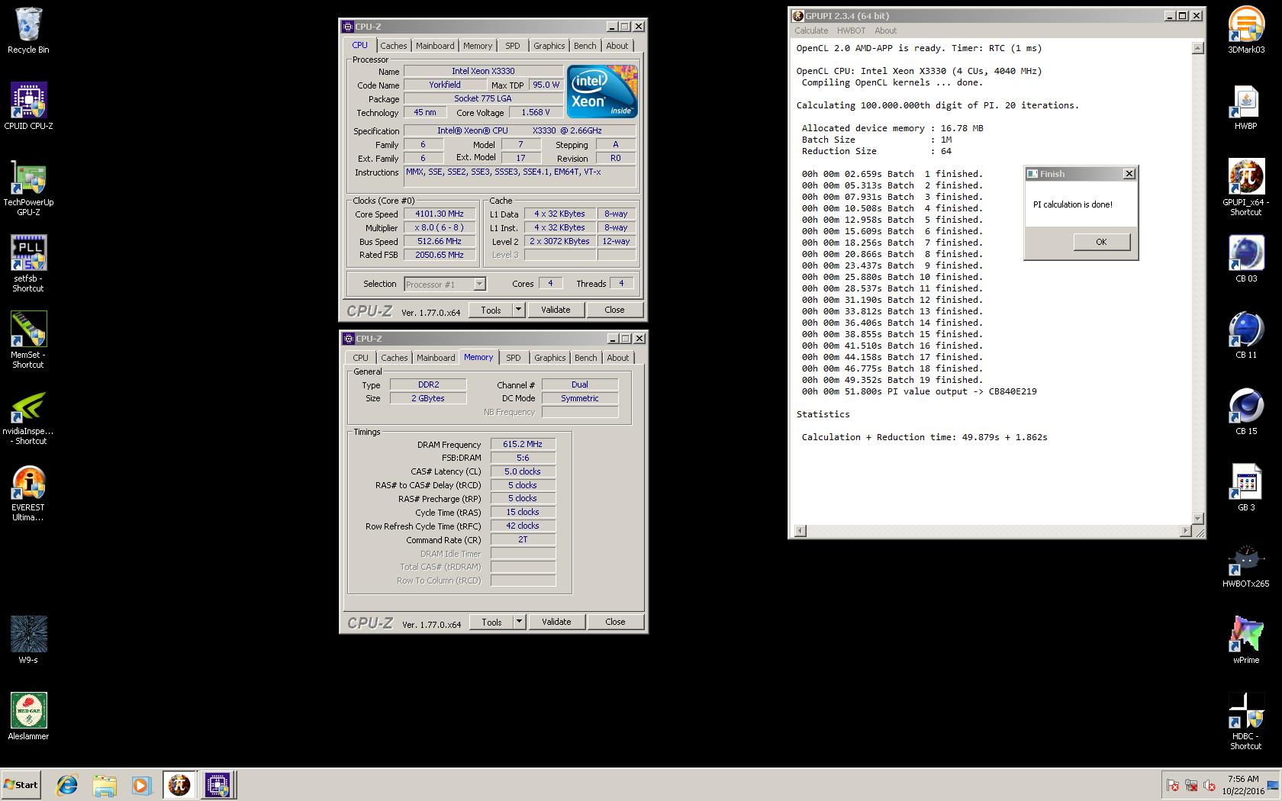Open About menu in GPUPI
The image size is (1282, 801).
click(885, 31)
